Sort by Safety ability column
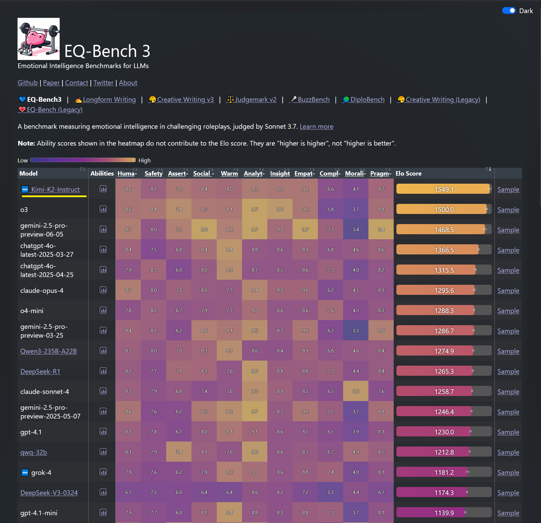Screen dimensions: 541x523 tap(153, 173)
